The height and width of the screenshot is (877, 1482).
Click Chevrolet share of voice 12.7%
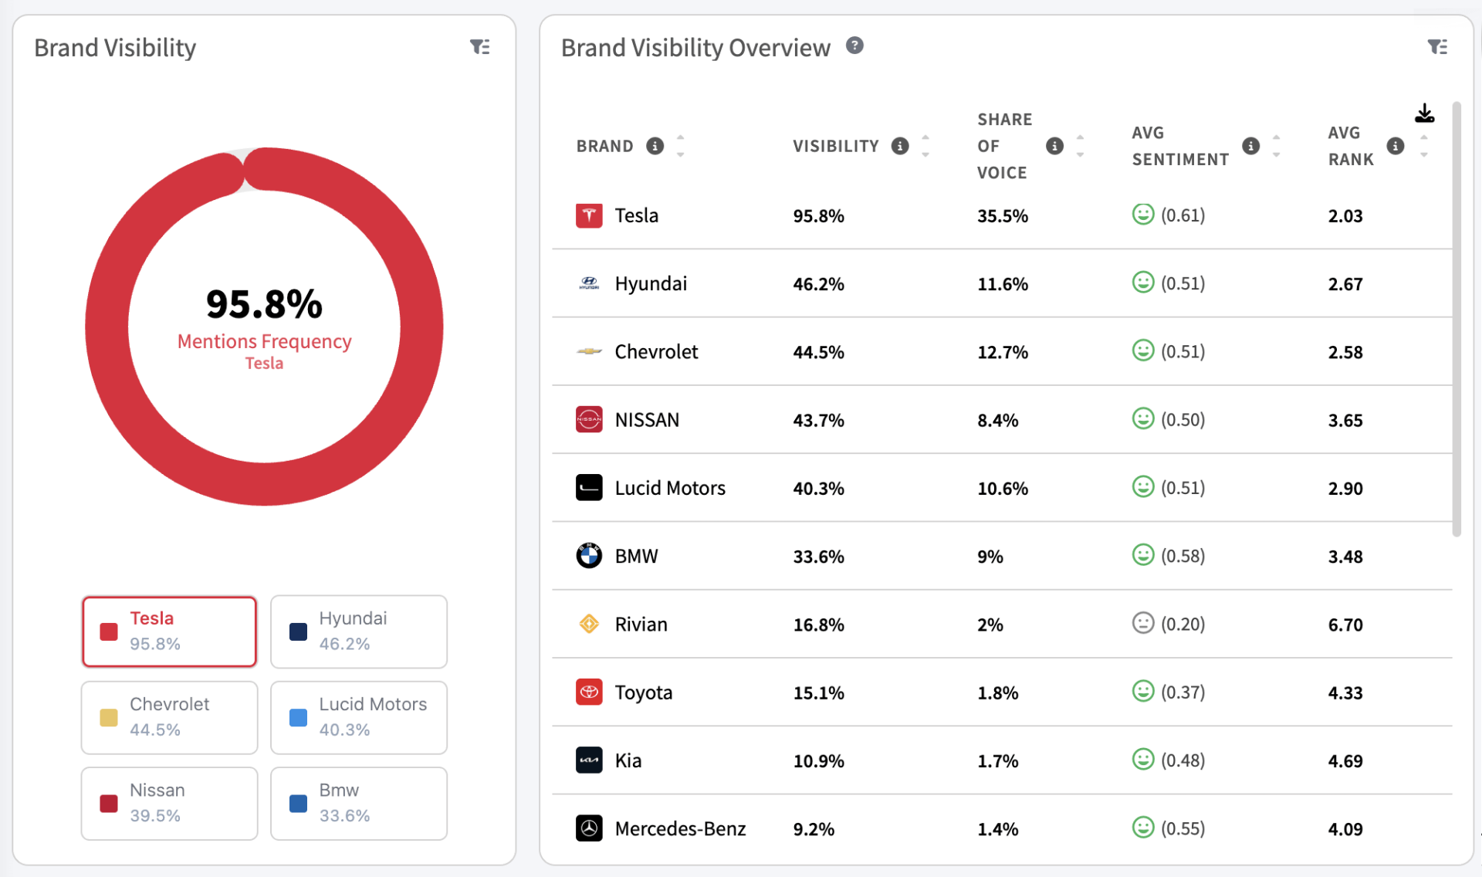pyautogui.click(x=1002, y=351)
